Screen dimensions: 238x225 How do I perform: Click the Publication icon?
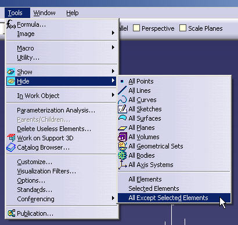pos(11,213)
